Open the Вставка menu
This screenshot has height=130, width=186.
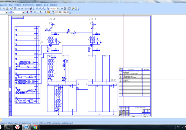pyautogui.click(x=18, y=5)
